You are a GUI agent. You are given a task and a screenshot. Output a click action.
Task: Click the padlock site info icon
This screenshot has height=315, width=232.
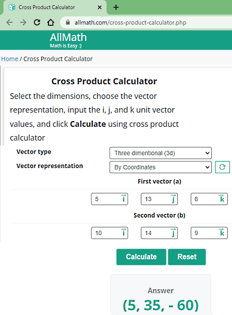pos(68,22)
